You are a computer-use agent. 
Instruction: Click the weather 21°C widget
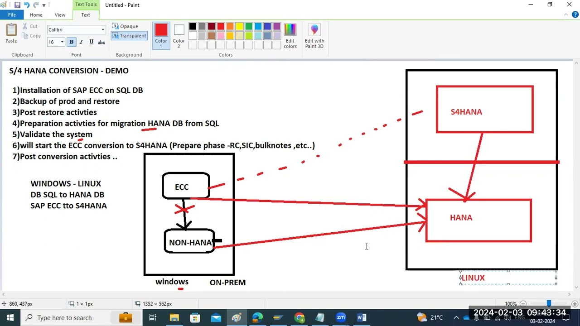(430, 317)
